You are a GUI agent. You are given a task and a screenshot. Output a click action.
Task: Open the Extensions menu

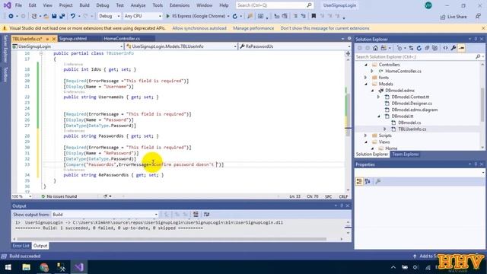coord(180,5)
